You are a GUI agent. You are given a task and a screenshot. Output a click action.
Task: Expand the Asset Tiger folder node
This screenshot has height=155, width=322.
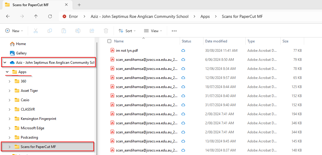pos(10,91)
